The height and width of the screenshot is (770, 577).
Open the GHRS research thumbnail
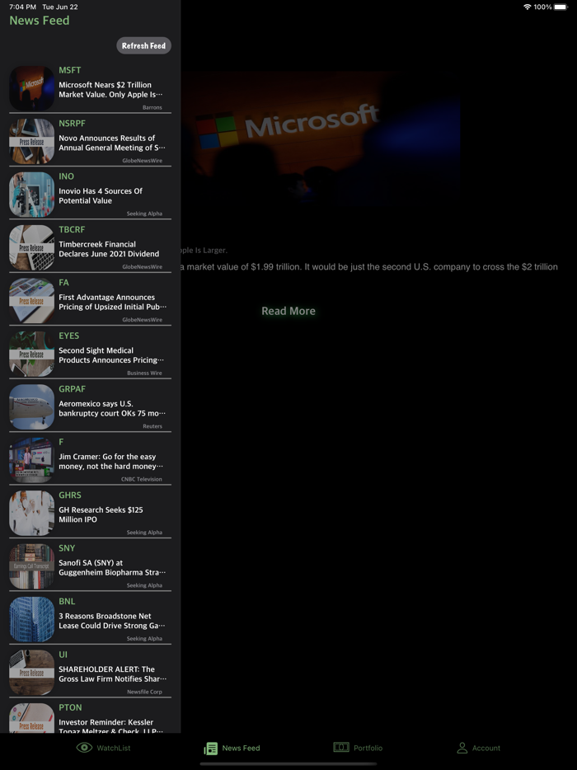click(x=31, y=513)
